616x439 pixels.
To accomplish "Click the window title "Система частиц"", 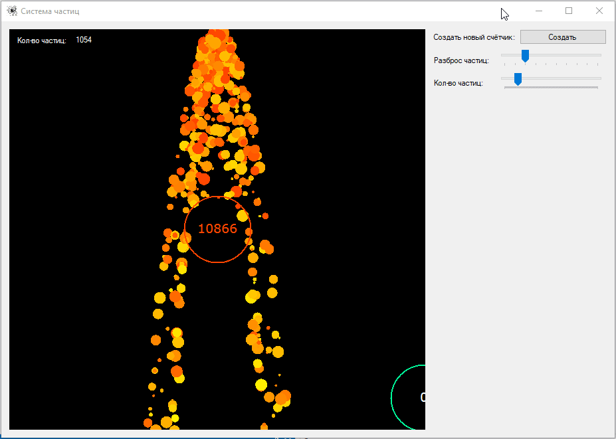I will [50, 11].
